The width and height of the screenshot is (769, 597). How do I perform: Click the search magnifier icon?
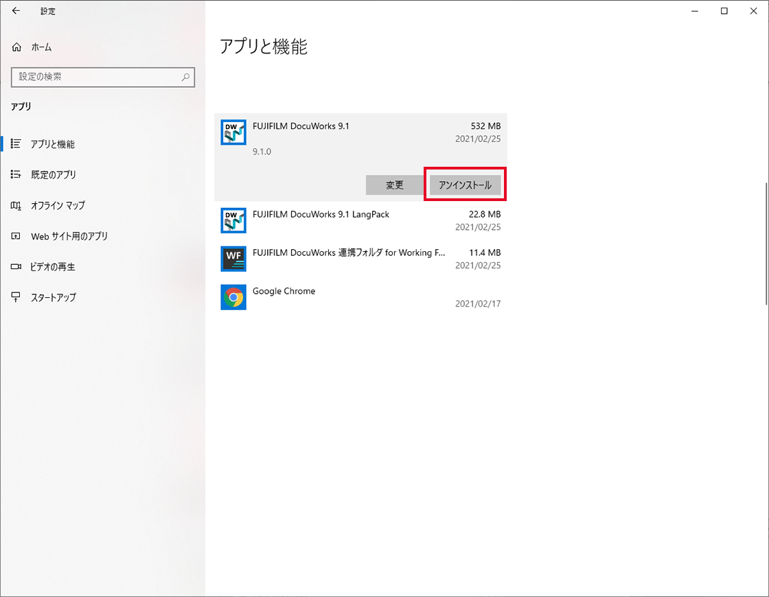185,77
